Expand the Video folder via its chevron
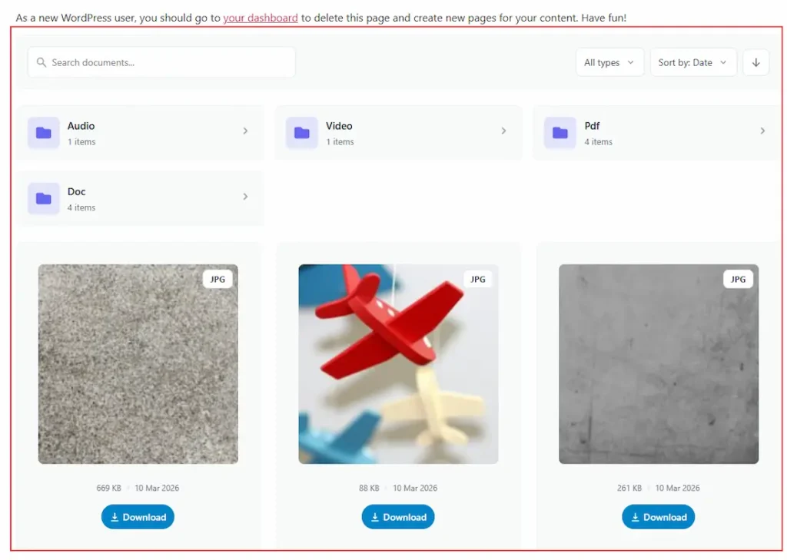The height and width of the screenshot is (560, 787). pyautogui.click(x=504, y=131)
